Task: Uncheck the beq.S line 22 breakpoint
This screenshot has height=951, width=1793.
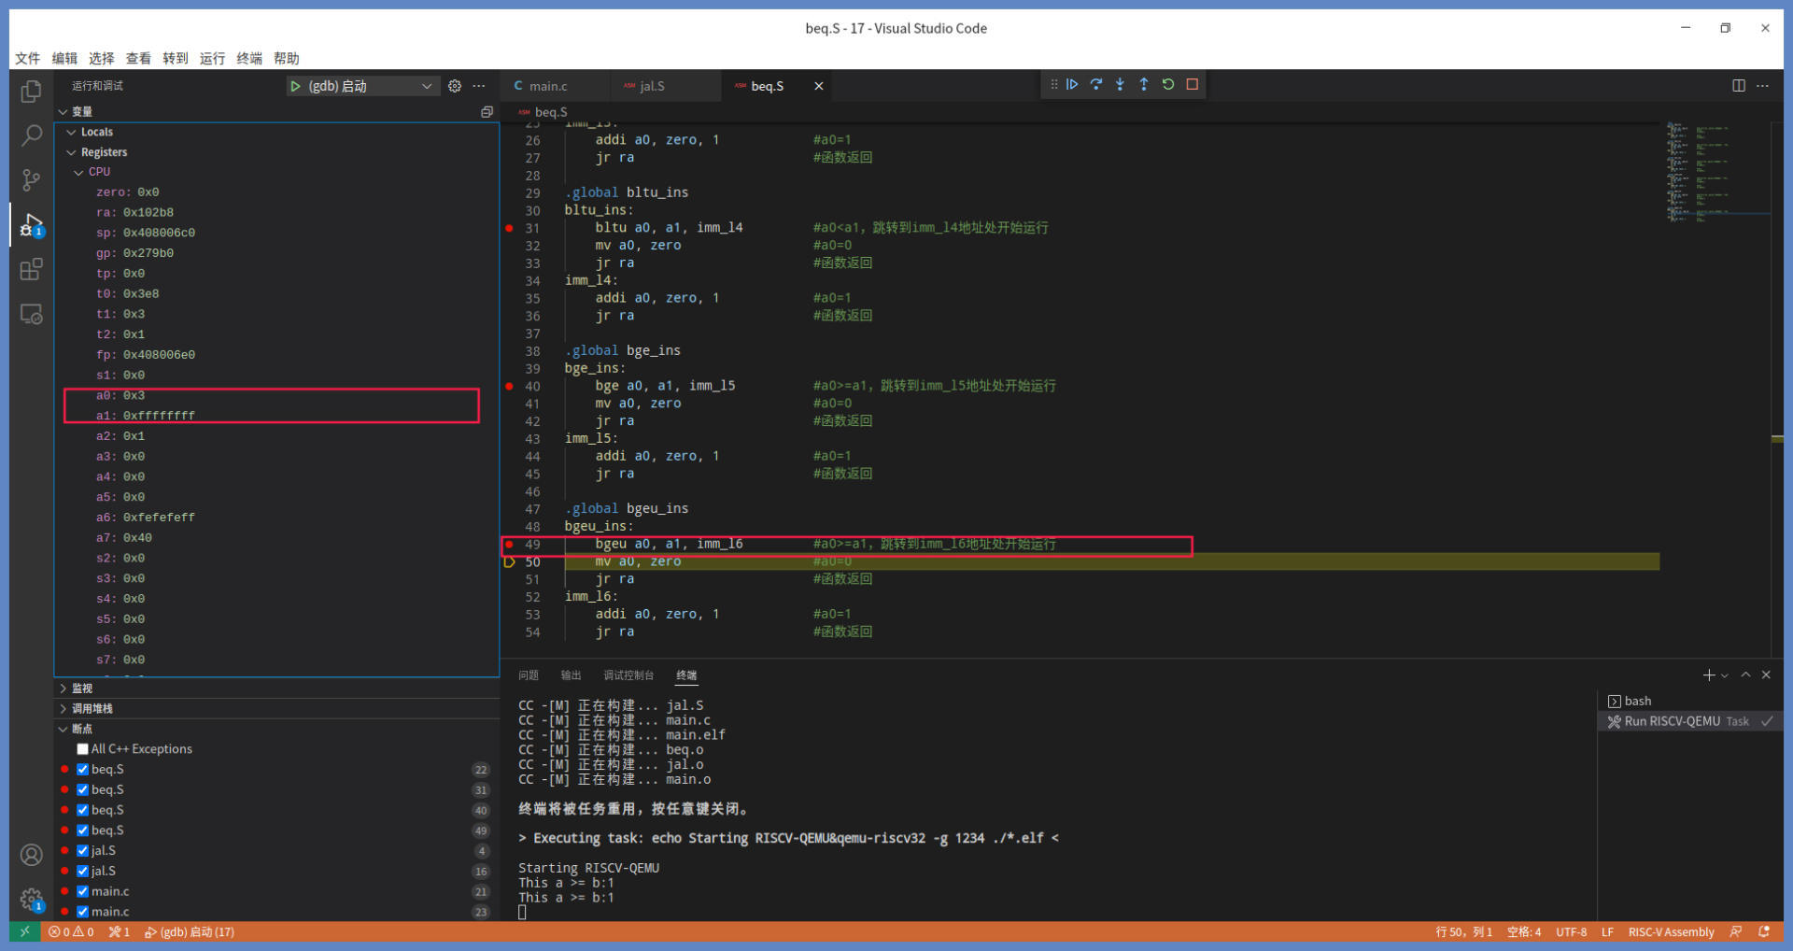Action: 83,770
